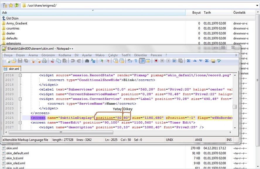The width and height of the screenshot is (260, 169).
Task: Click the editor vertical scrollbar thumb
Action: pos(234,107)
